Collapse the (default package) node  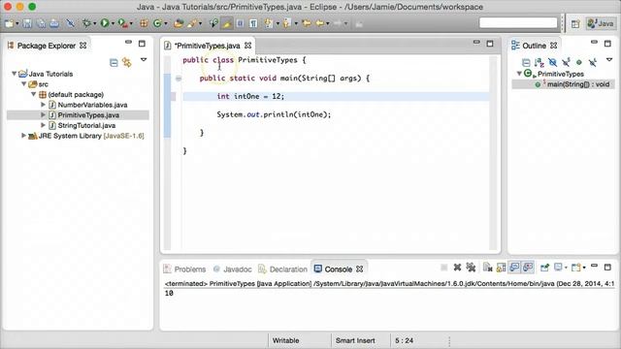click(x=34, y=94)
